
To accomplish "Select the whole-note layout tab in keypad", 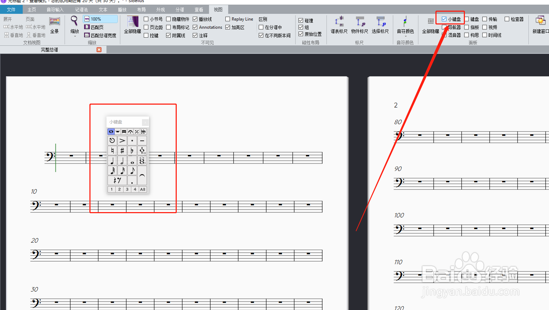I will tap(111, 132).
